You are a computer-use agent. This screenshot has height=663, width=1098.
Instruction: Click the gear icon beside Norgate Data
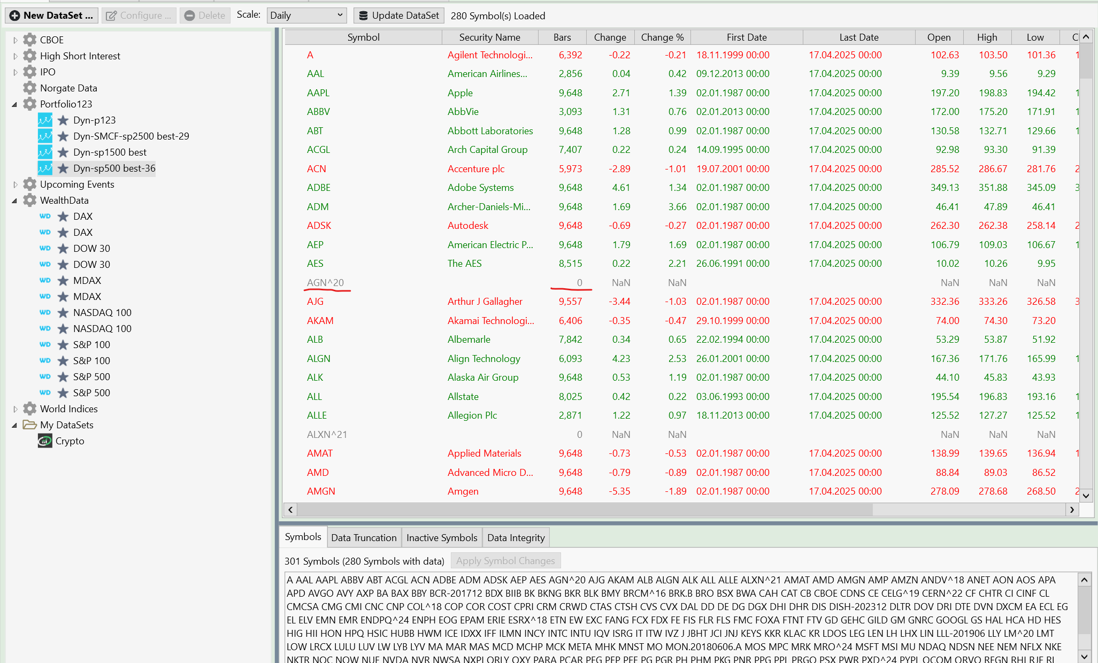coord(30,88)
